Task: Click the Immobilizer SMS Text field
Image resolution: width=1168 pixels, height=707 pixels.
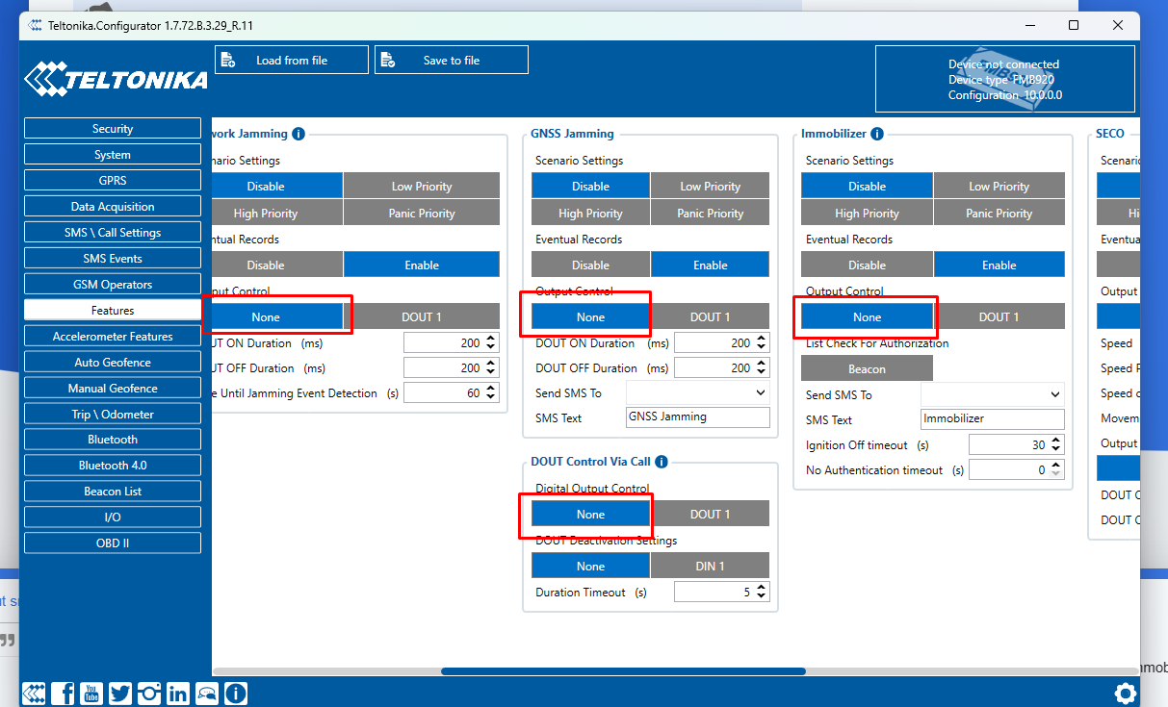Action: tap(993, 419)
